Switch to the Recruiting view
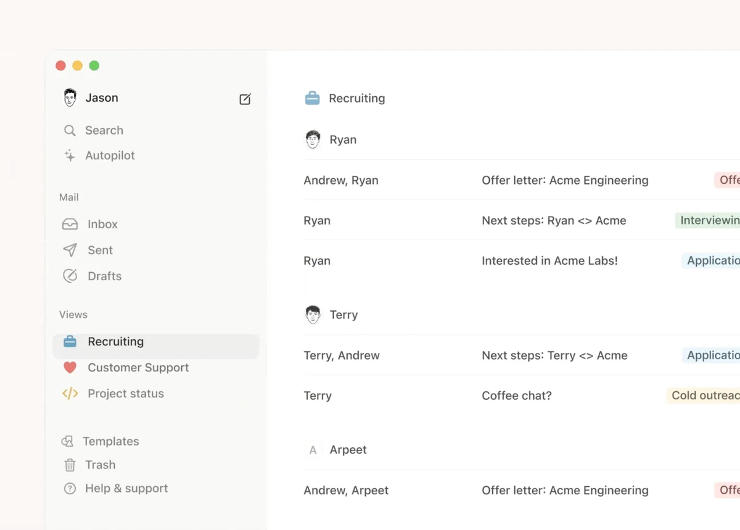The height and width of the screenshot is (530, 740). point(116,341)
